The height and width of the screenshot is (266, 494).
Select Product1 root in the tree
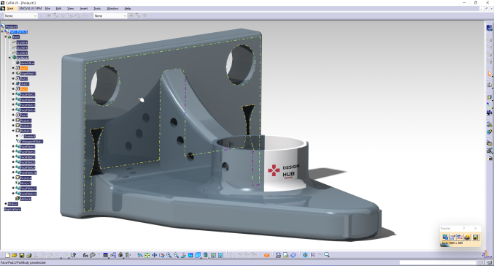11,26
